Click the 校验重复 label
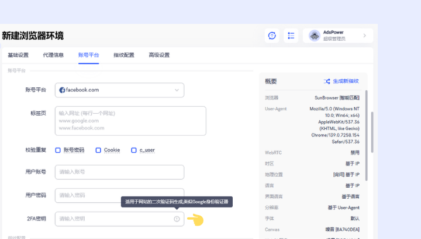The width and height of the screenshot is (421, 239). tap(36, 150)
